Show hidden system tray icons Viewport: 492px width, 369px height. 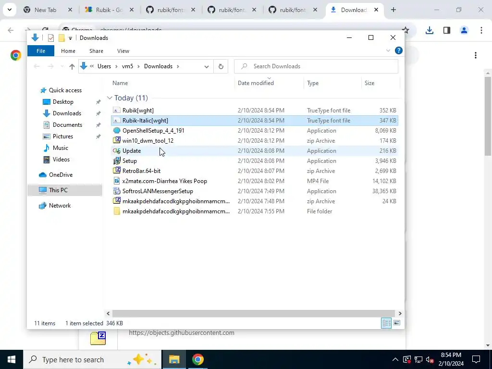pos(395,359)
